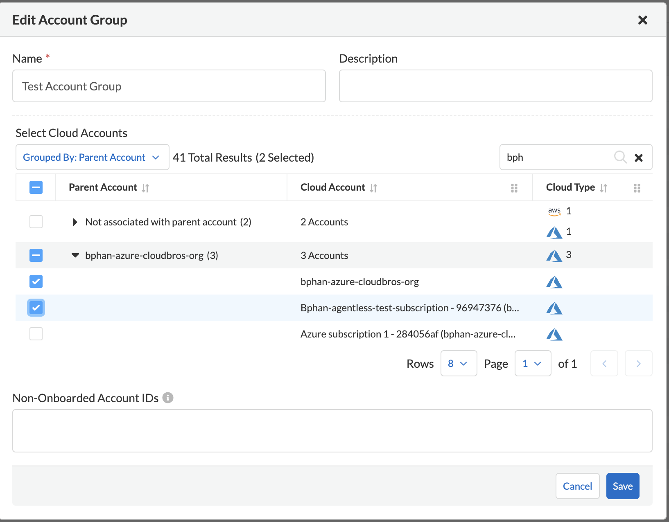This screenshot has height=522, width=669.
Task: Click the '3 Accounts' cell
Action: pos(324,256)
